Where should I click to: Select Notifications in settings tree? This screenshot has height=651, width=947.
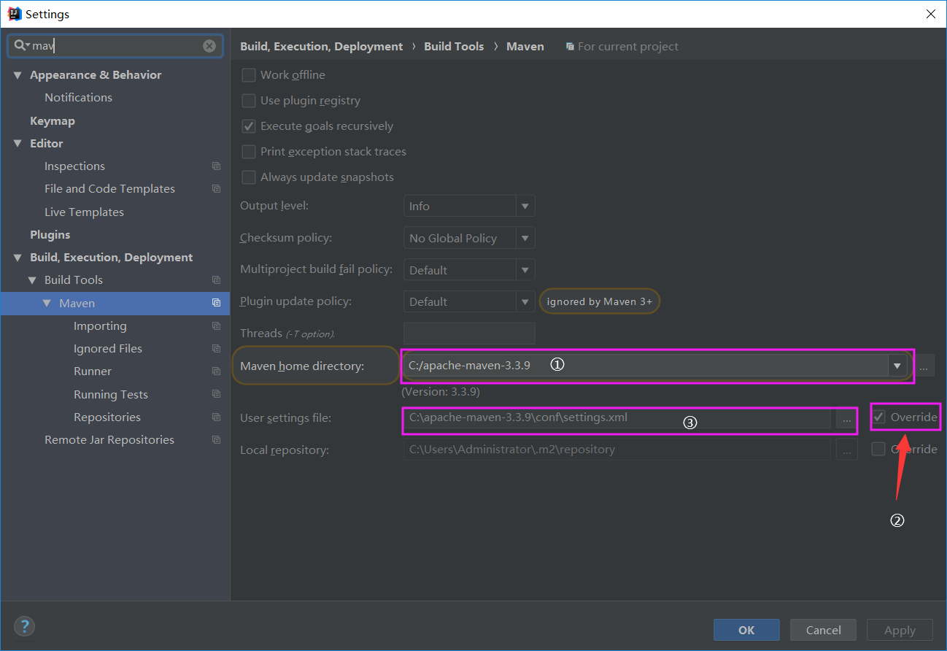coord(78,98)
